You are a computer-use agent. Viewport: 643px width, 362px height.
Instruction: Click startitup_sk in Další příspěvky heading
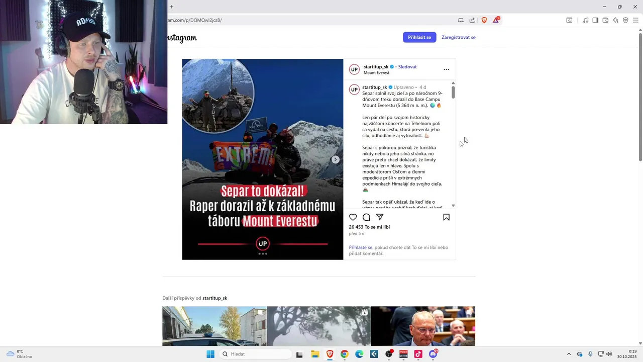[215, 298]
